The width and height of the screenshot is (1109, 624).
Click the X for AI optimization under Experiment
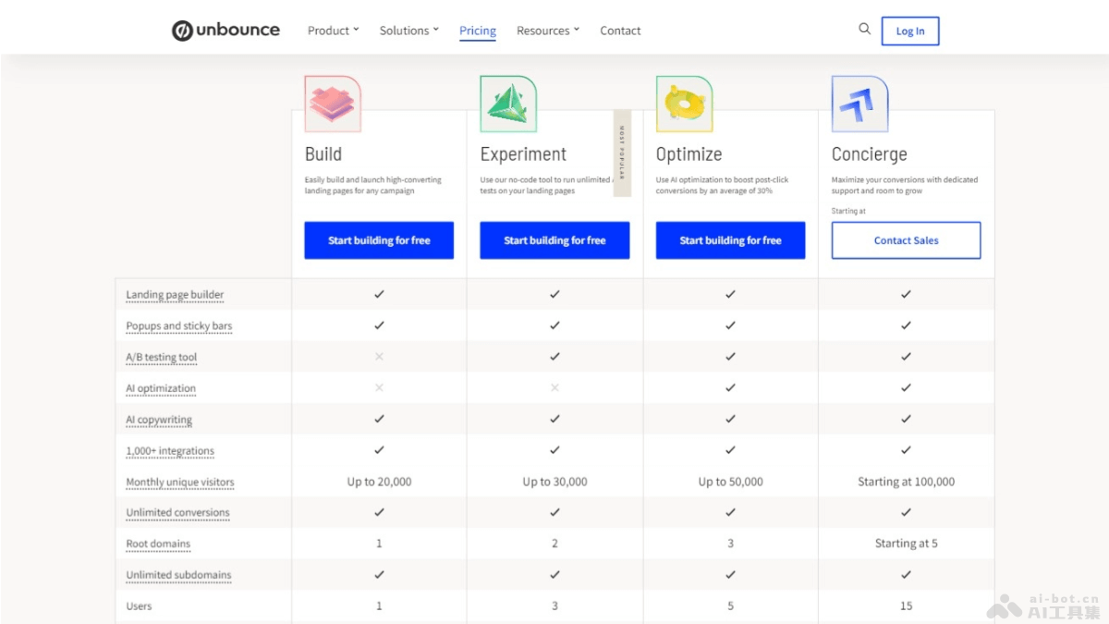tap(554, 388)
